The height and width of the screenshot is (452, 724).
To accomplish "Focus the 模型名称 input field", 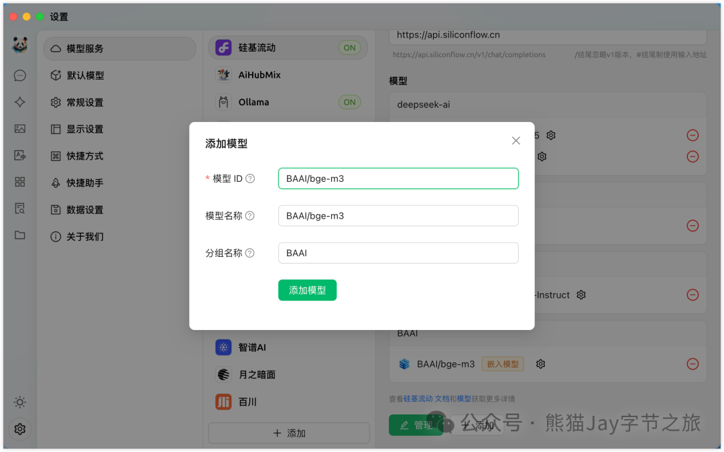I will click(x=398, y=216).
